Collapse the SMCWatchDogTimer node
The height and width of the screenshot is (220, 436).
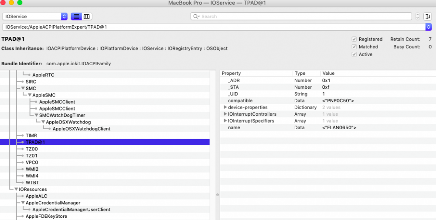[36, 115]
